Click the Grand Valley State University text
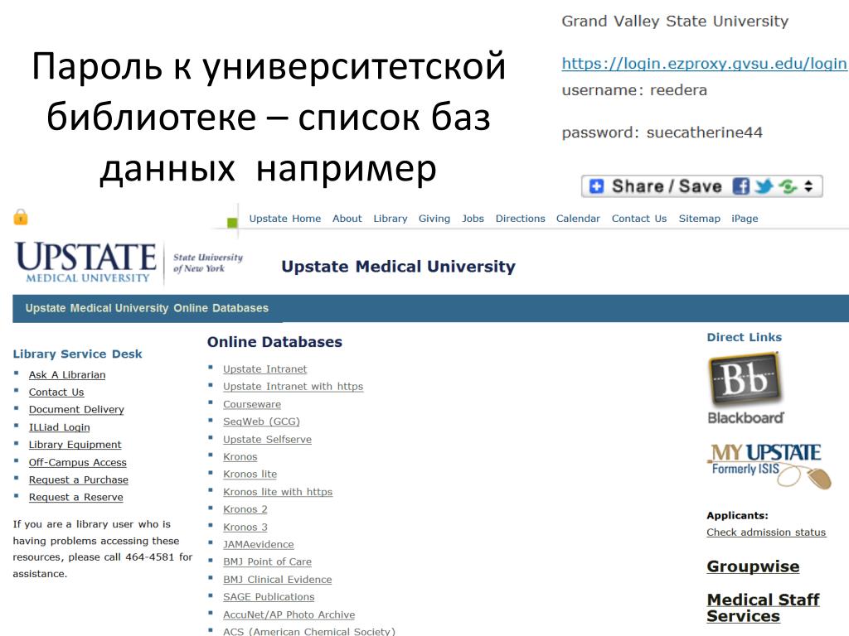 point(675,21)
